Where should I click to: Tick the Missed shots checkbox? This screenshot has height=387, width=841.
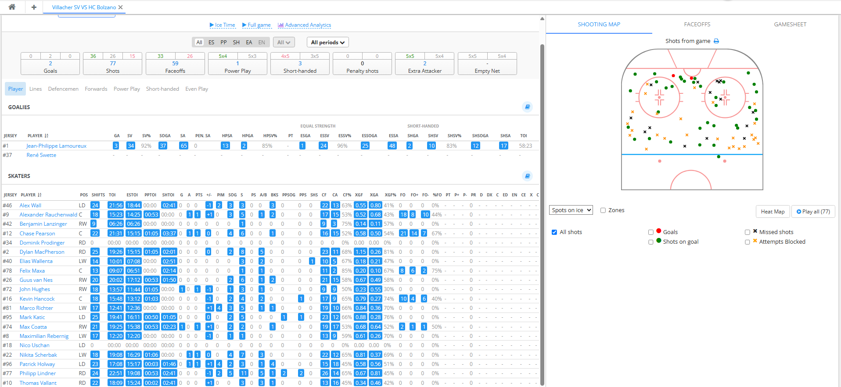click(x=748, y=232)
